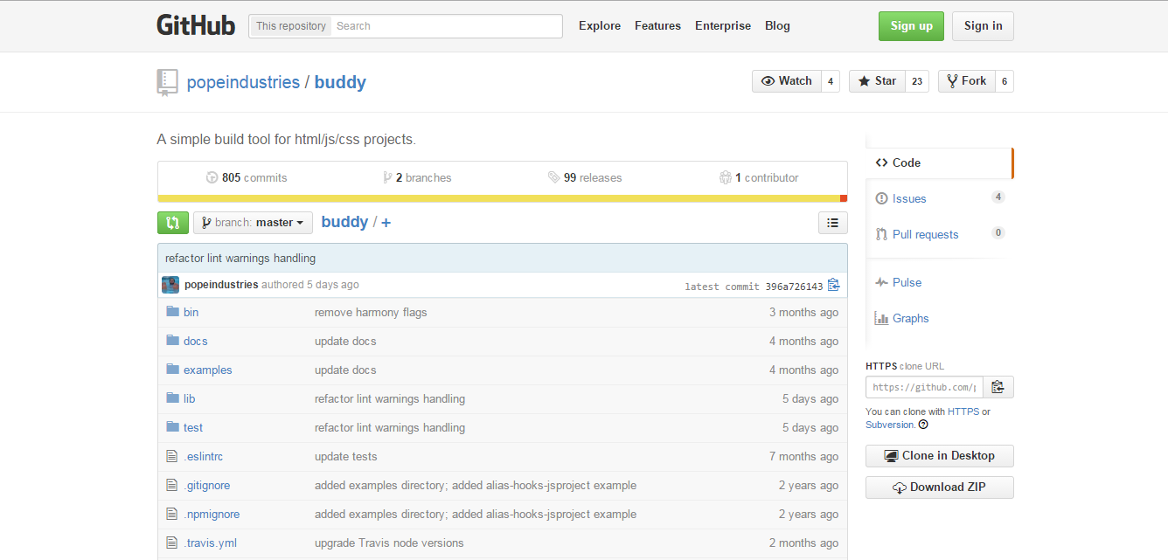Click the Graphs sidebar icon
Screen dimensions: 1168x560
881,318
